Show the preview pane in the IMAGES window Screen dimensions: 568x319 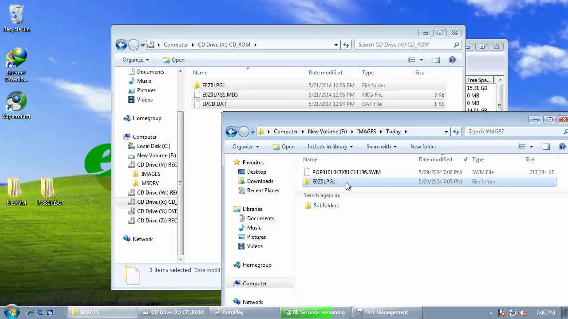(x=546, y=147)
